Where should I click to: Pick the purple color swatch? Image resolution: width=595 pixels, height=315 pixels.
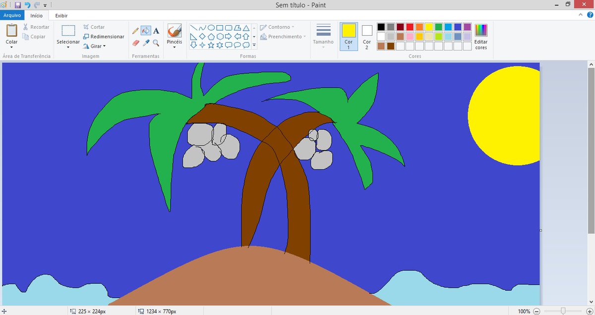[x=467, y=27]
